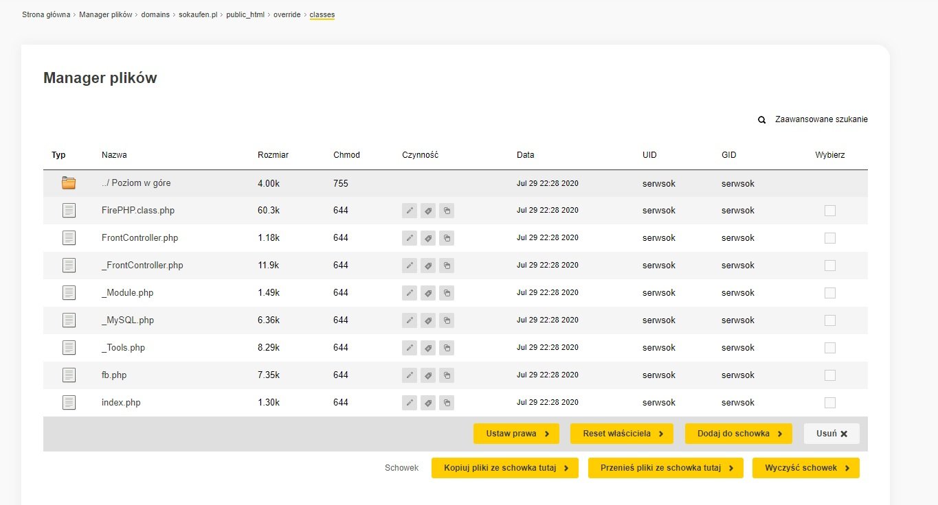Click the magnifier icon beside Zaawansowane szukanie
This screenshot has width=938, height=505.
(x=761, y=120)
